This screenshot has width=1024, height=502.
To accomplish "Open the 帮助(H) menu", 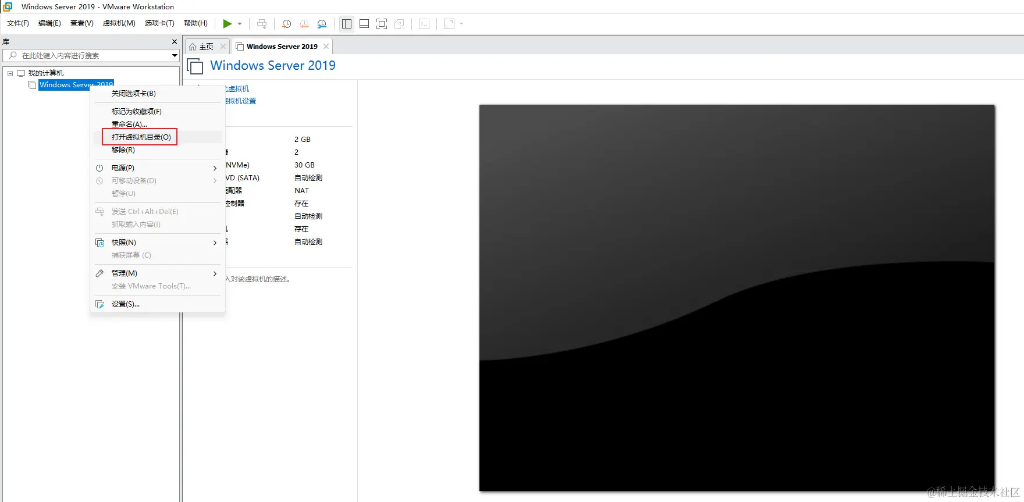I will click(x=195, y=23).
